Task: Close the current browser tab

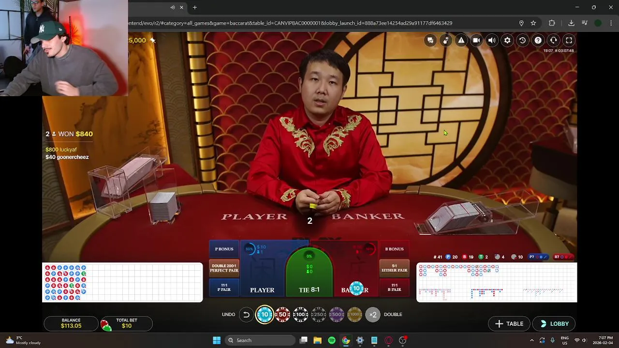Action: point(181,7)
